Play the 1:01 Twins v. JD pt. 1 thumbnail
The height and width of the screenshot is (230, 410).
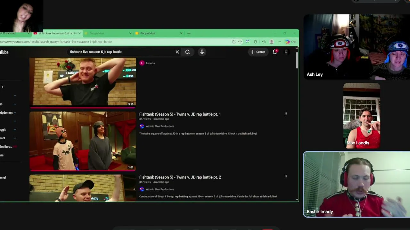click(x=83, y=141)
